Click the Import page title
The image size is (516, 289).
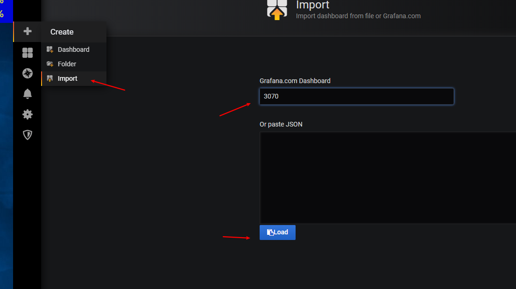312,5
